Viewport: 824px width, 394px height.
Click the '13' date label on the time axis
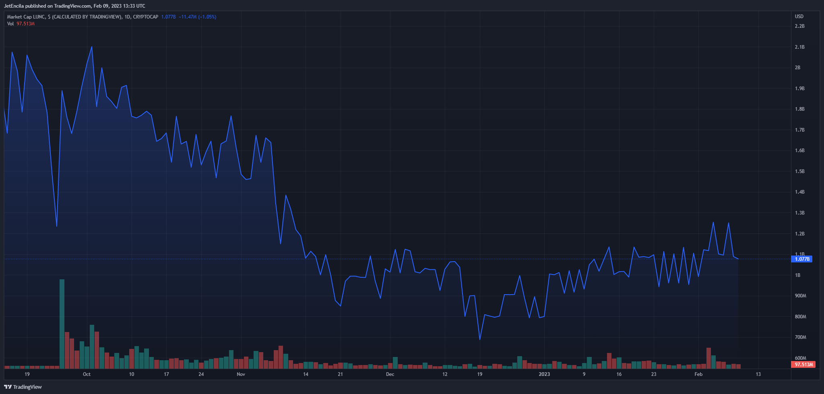[x=758, y=374]
